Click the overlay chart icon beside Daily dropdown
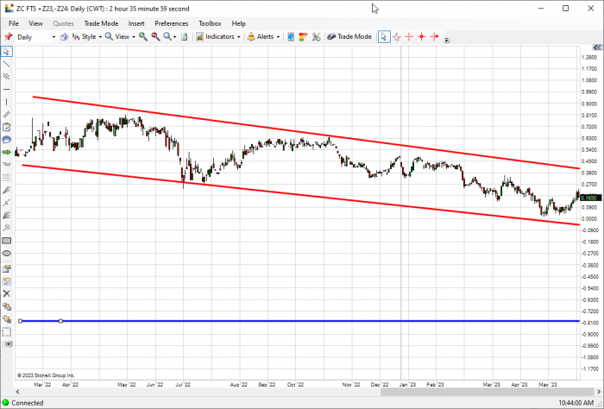Screen dimensions: 604x409 click(x=64, y=37)
